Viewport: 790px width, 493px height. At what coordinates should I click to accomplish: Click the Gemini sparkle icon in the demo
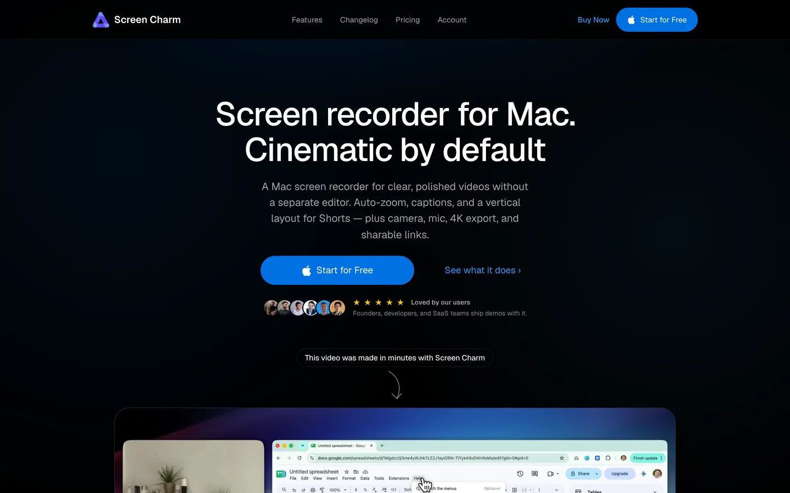pyautogui.click(x=644, y=474)
